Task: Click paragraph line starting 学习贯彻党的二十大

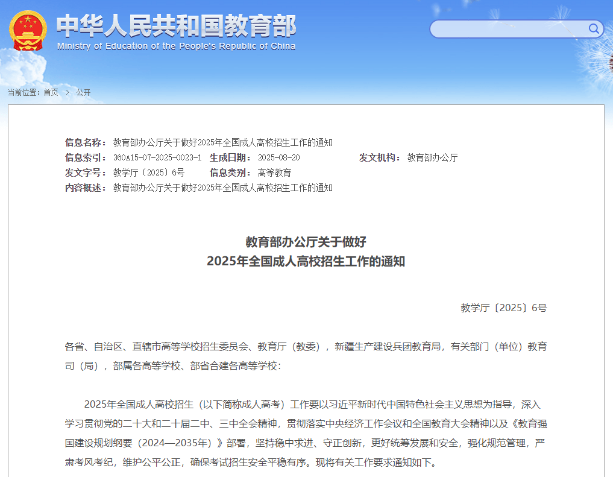Action: (x=306, y=424)
